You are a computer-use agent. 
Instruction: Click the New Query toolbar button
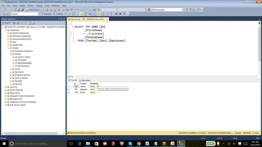[33, 10]
